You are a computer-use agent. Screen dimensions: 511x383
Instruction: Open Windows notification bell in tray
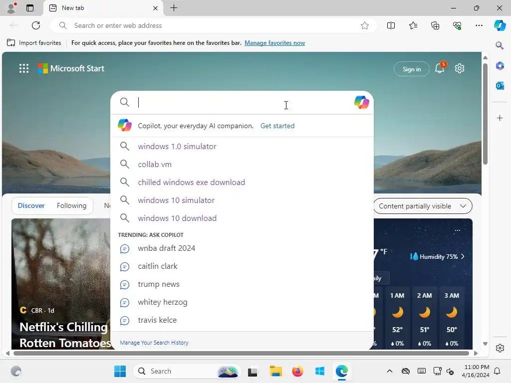click(498, 371)
